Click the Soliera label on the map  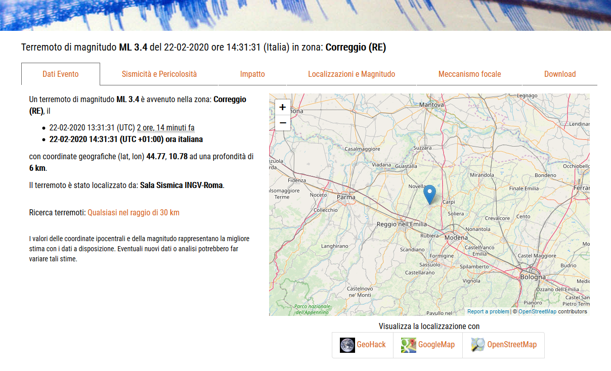(456, 214)
